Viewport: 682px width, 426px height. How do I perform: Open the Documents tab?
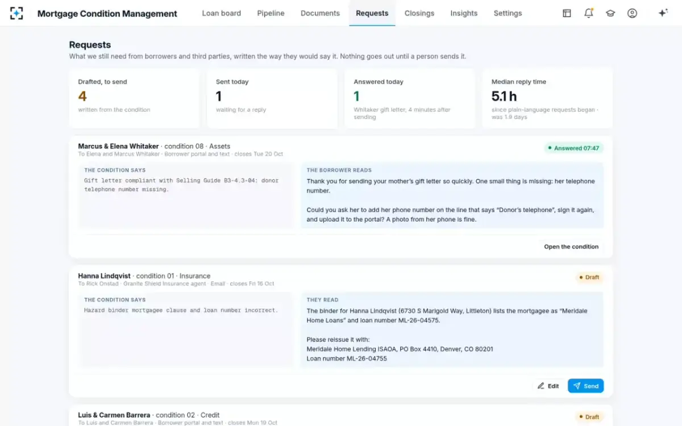[x=320, y=13]
